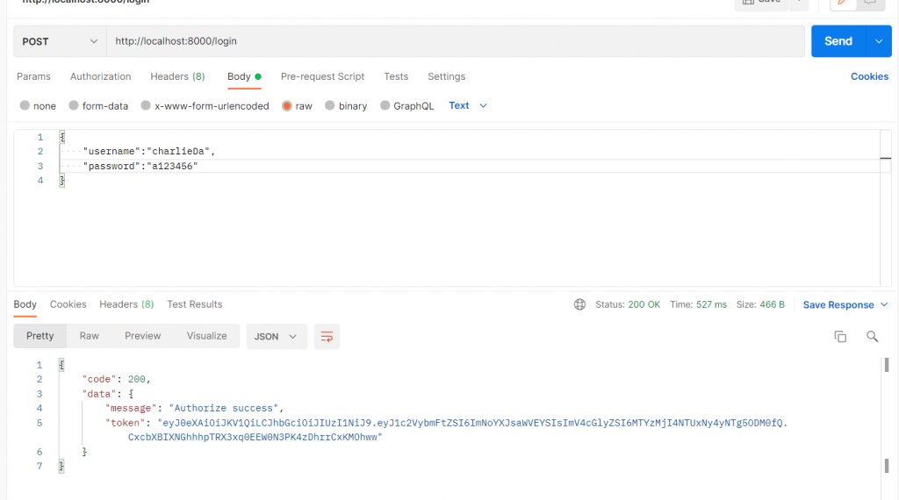Open the Pre-request Script tab
Screen dimensions: 899x500
(x=322, y=76)
